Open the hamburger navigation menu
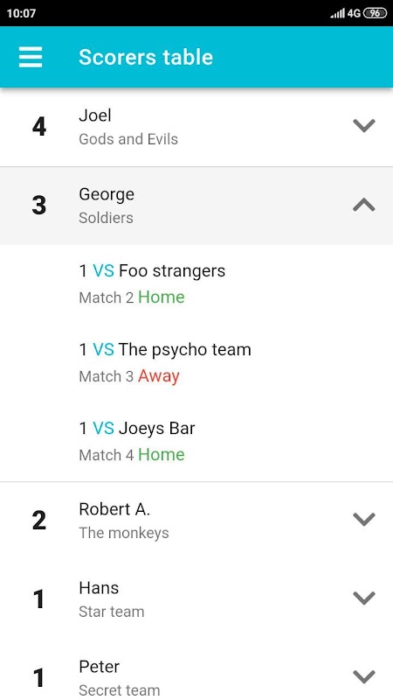393x700 pixels. [x=31, y=57]
